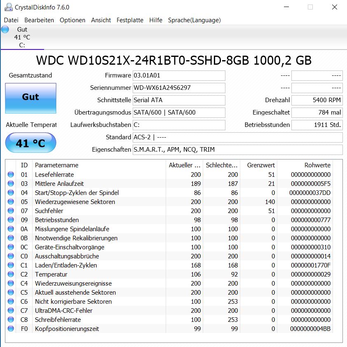347x347 pixels.
Task: Select the Temperatur parameter name
Action: (x=51, y=274)
